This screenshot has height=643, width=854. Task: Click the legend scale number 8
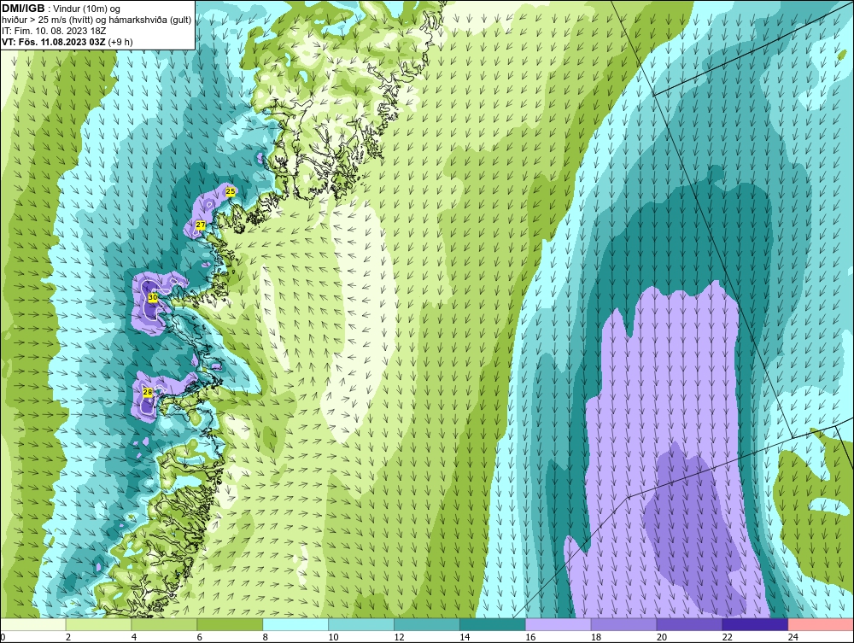click(x=266, y=637)
